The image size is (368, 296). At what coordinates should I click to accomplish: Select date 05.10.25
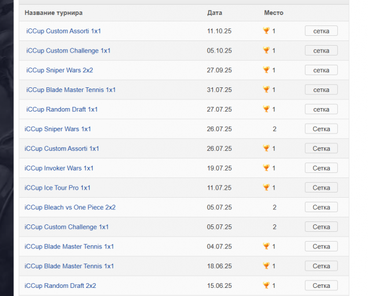pyautogui.click(x=219, y=51)
